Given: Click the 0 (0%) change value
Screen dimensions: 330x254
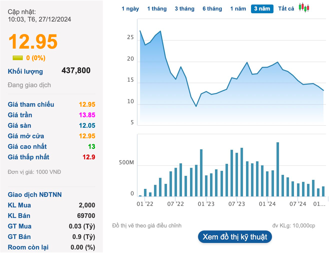Looking at the screenshot, I should click(x=36, y=58).
